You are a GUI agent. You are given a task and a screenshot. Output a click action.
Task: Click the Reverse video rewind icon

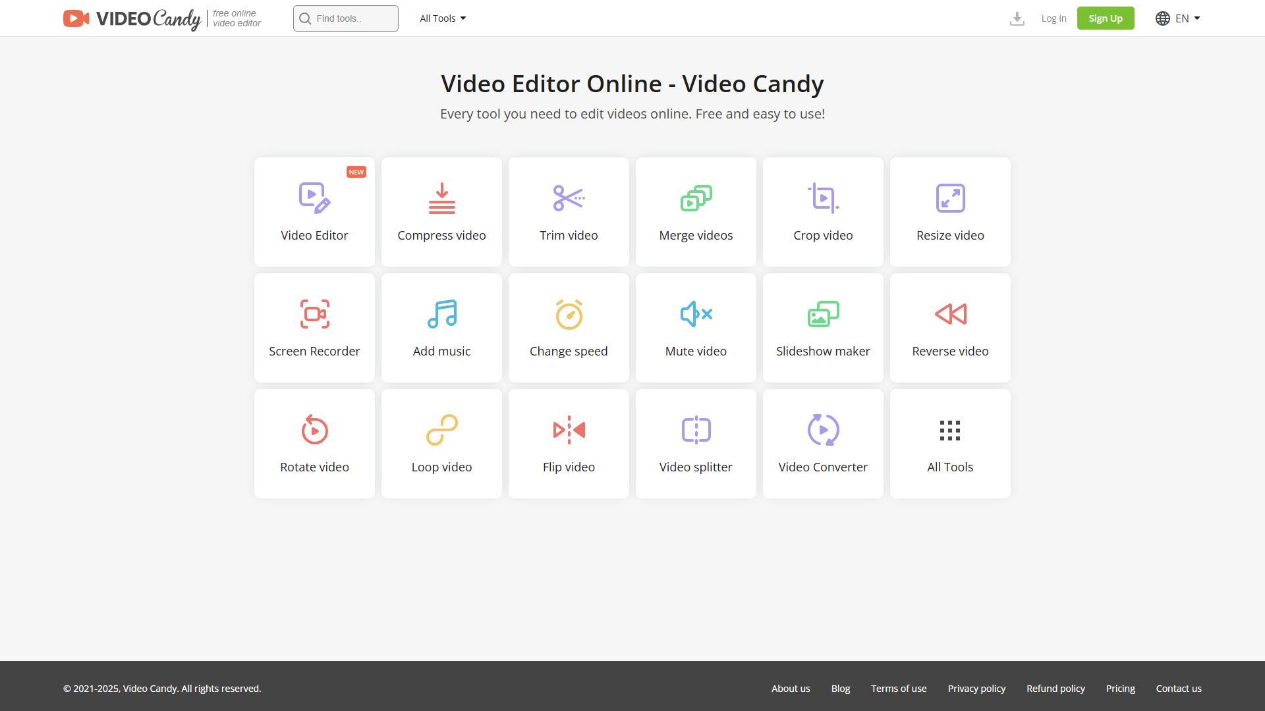click(950, 314)
